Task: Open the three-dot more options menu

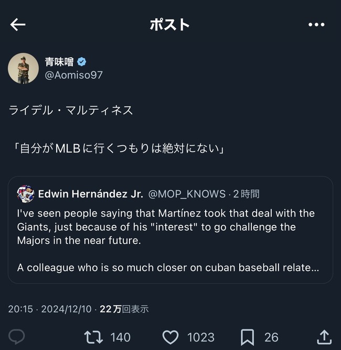Action: [x=316, y=25]
